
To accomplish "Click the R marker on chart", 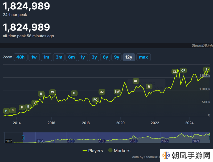I will pos(149,86).
